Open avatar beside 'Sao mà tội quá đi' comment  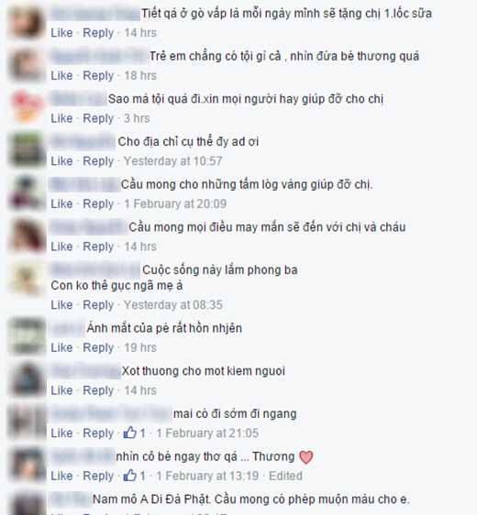coord(27,107)
